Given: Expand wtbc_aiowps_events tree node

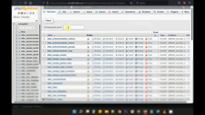Looking at the screenshot, I should [x=17, y=48].
